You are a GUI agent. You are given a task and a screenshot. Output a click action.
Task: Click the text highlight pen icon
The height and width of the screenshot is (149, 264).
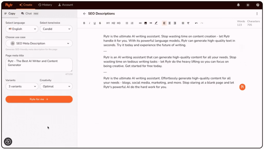pos(156,23)
